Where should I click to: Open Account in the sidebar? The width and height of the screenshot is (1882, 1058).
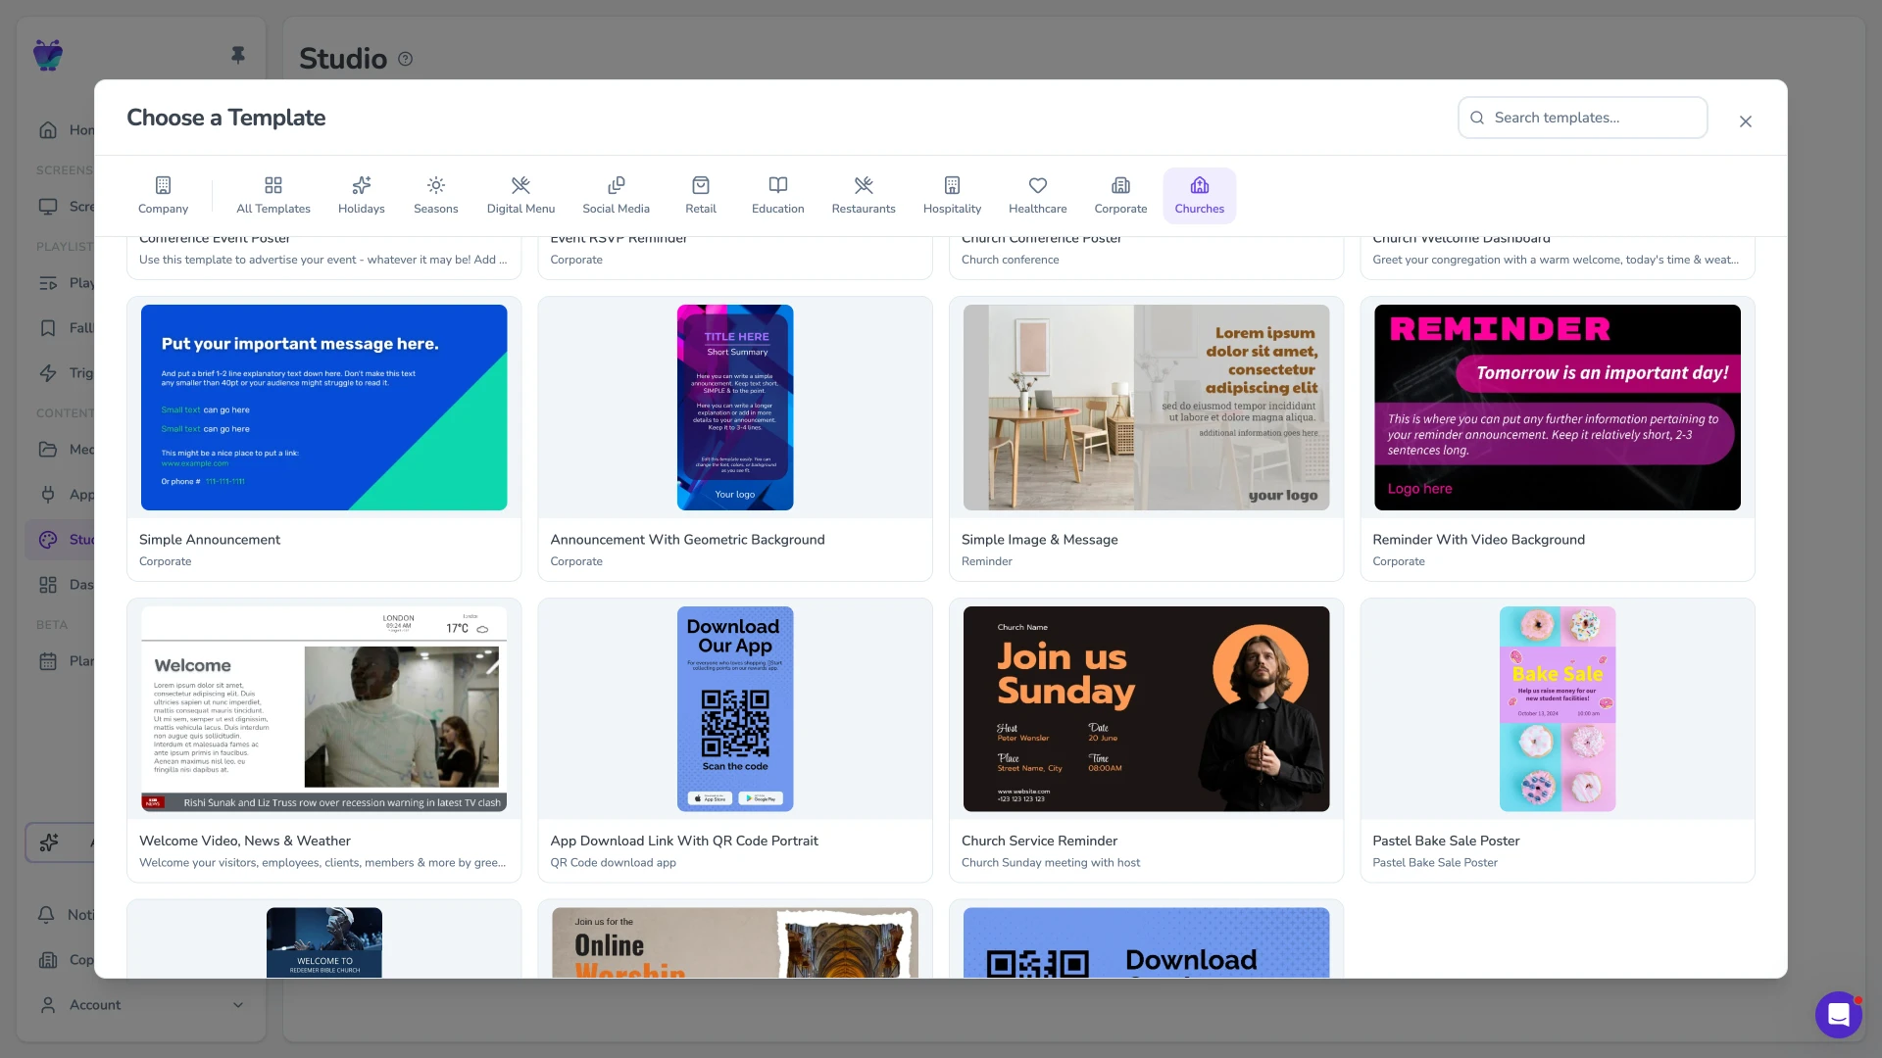141,1005
